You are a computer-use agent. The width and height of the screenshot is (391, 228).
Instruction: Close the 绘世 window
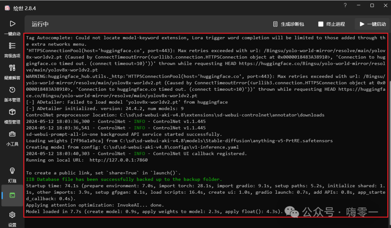386,5
